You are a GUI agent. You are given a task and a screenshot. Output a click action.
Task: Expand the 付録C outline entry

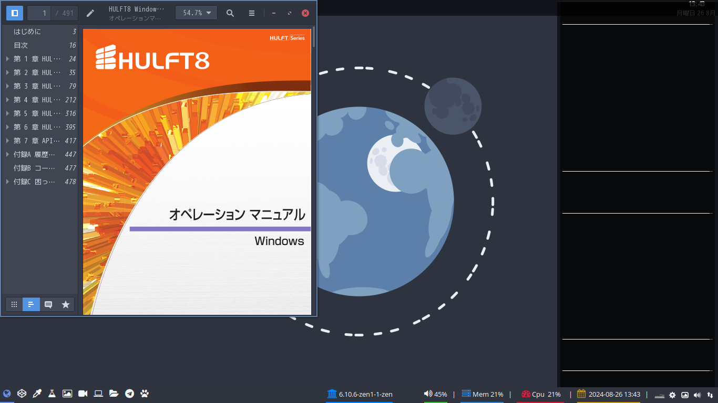tap(7, 182)
